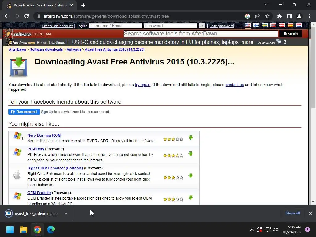Viewport: 316px width, 237px height.
Task: Download OEM Brander green arrow
Action: [191, 197]
